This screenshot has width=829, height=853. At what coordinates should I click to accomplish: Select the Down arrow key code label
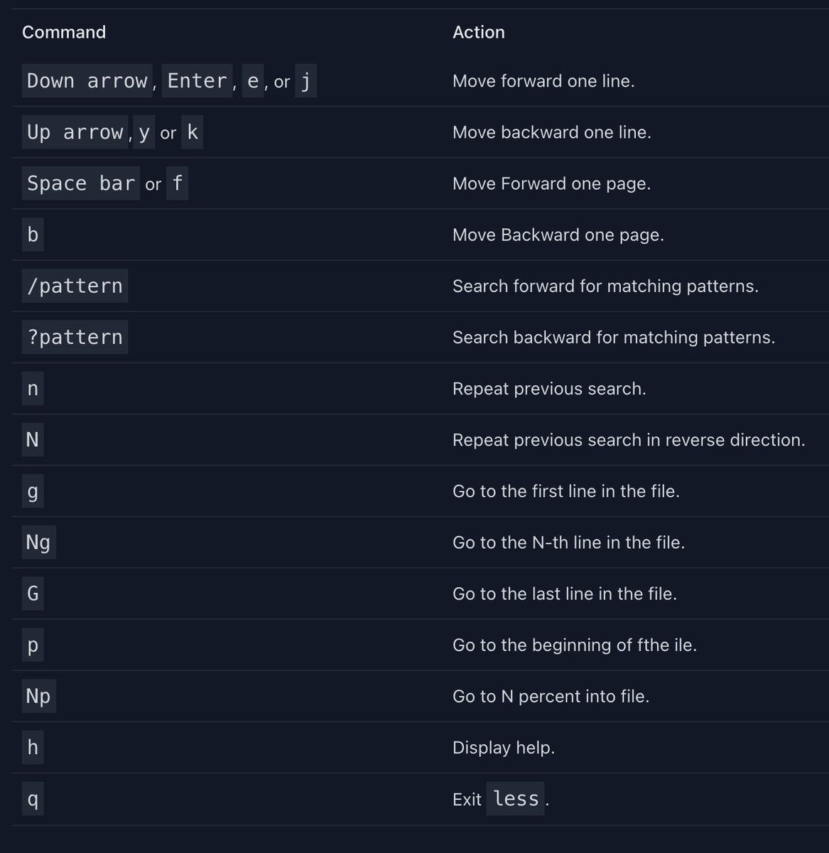click(x=87, y=81)
